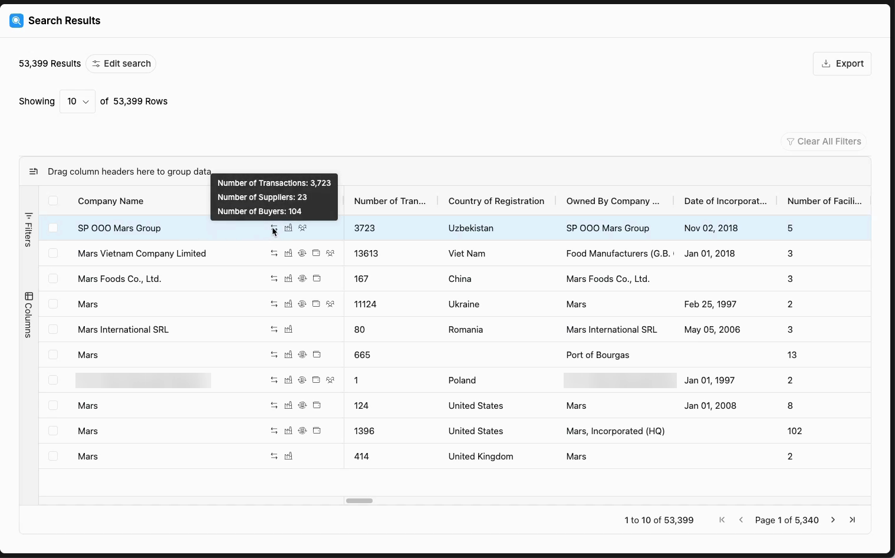Click transactions arrows icon in the Poland row

pos(274,380)
